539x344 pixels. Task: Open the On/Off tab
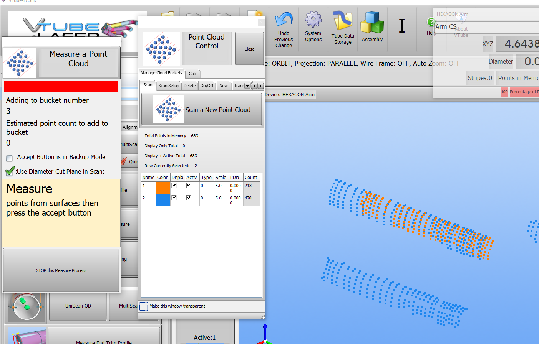pyautogui.click(x=207, y=86)
